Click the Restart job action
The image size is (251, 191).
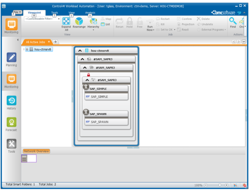163,19
